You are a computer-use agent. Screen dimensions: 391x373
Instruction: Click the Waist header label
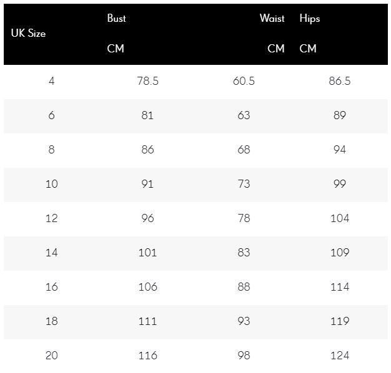[x=272, y=18]
